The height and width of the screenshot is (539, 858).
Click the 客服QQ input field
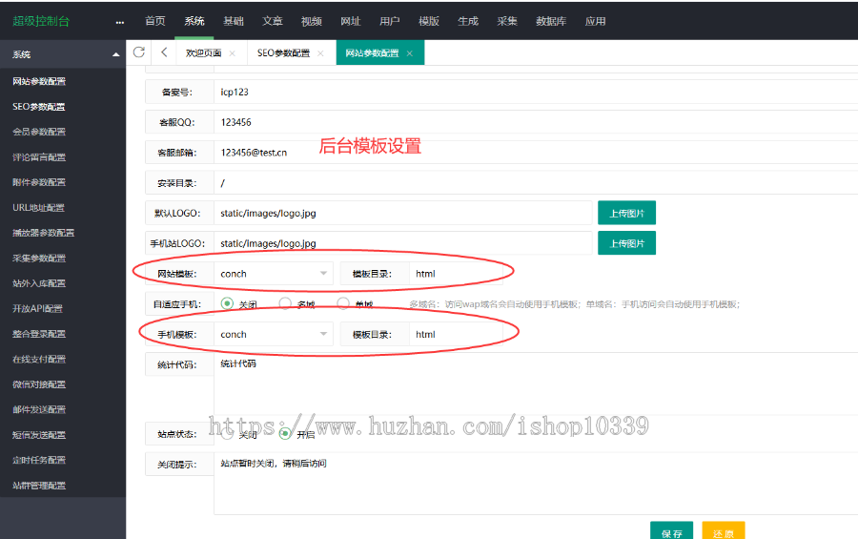click(536, 121)
